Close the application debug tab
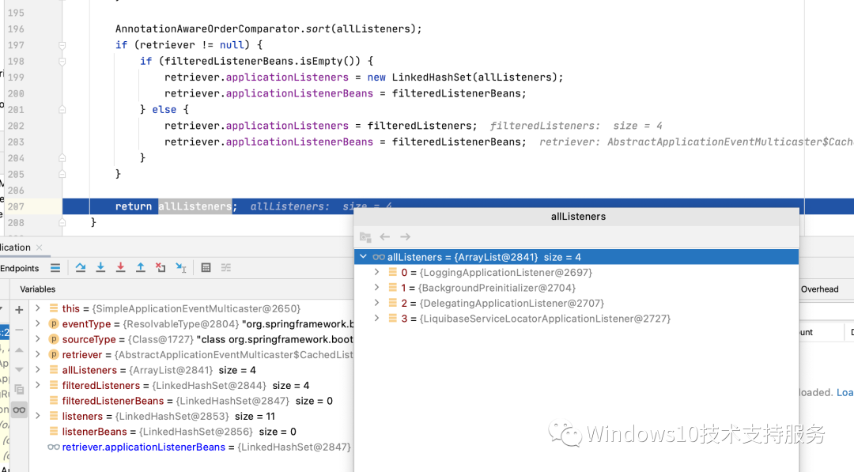Screen dimensions: 854x472 [40, 247]
